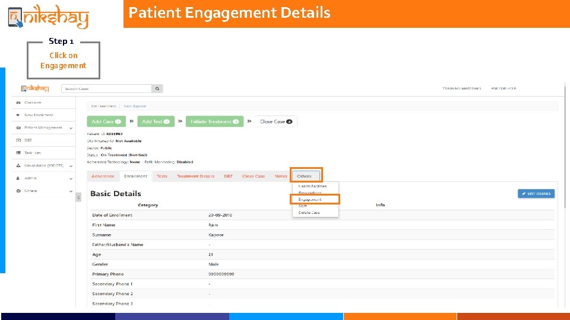Open the Notes tab
570x320 pixels.
[281, 176]
